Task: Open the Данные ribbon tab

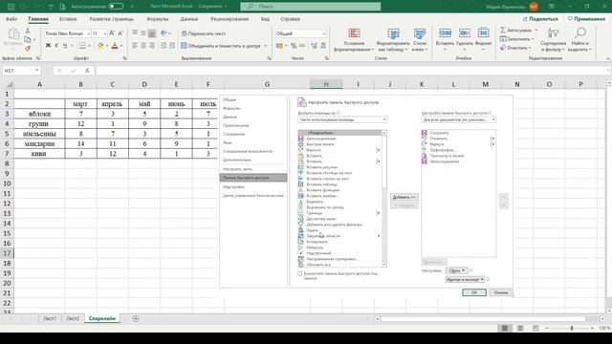Action: point(189,19)
